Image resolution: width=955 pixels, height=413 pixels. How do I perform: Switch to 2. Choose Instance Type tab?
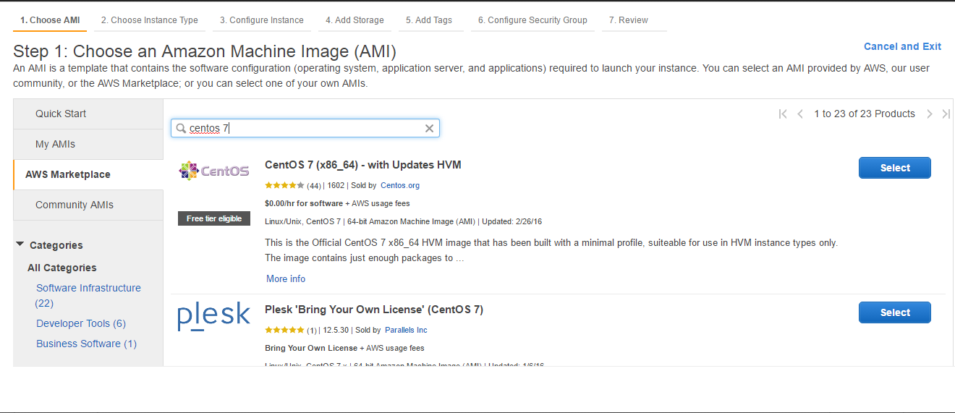coord(150,20)
